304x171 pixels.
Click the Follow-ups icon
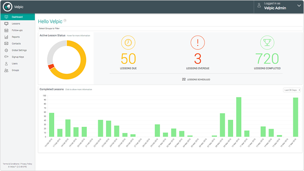[6, 30]
